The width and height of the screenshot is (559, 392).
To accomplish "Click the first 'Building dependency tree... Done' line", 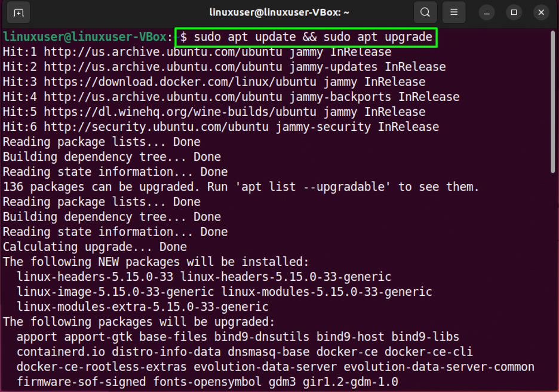I will (x=112, y=157).
